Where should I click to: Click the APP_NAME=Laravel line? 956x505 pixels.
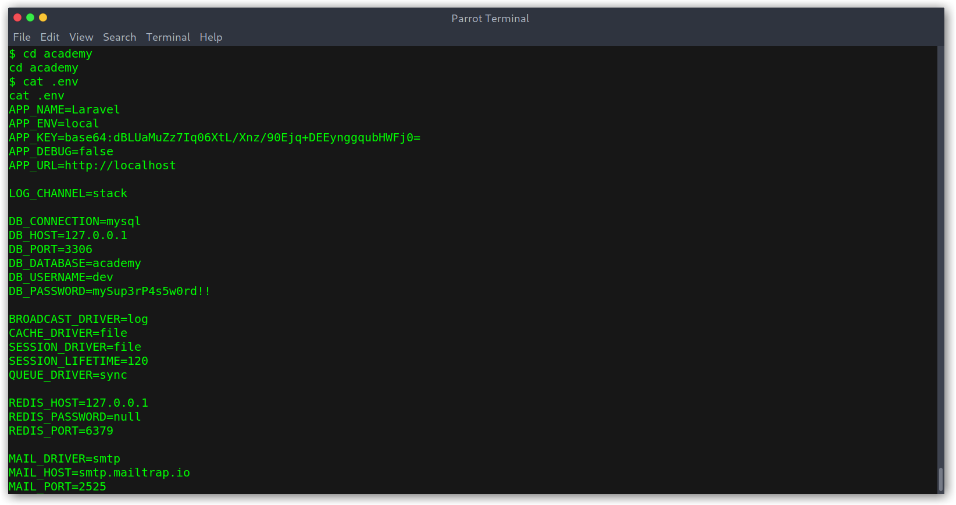65,110
